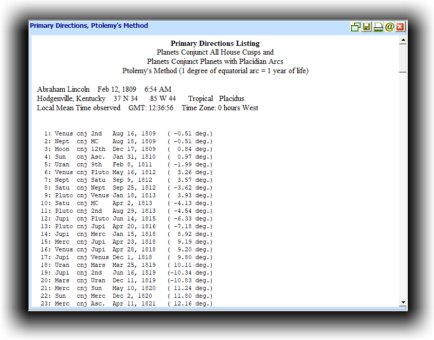Image resolution: width=434 pixels, height=340 pixels.
Task: Click the 'Primary Directions Listing' heading
Action: pos(215,43)
